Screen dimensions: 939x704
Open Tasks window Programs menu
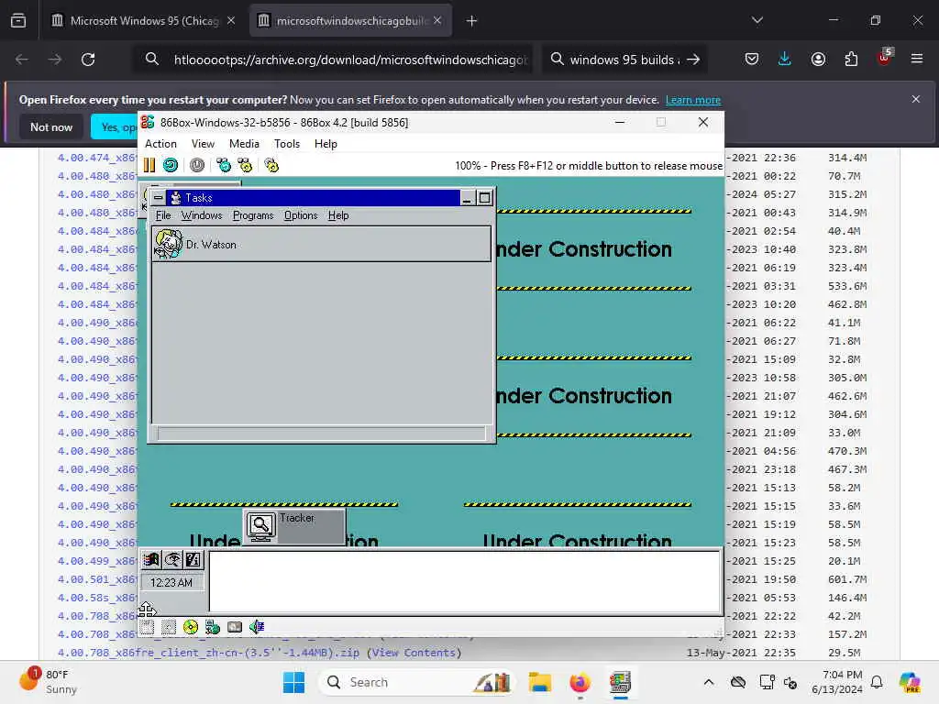pos(253,215)
